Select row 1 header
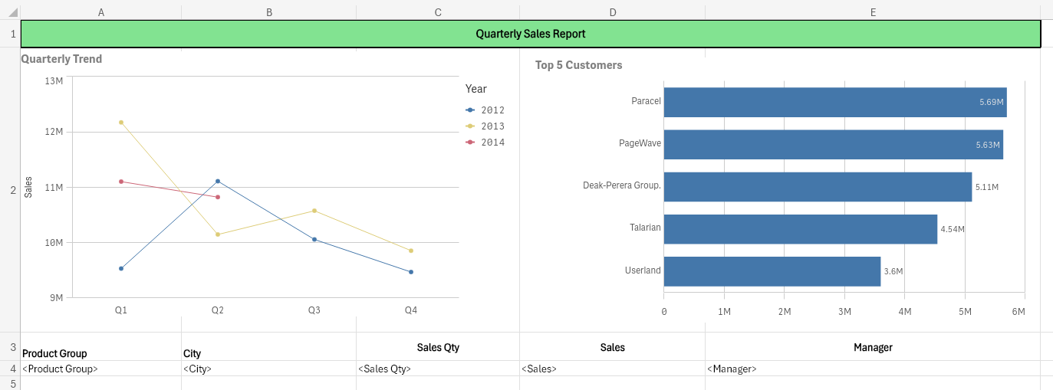 [x=12, y=34]
